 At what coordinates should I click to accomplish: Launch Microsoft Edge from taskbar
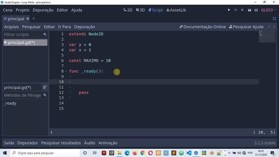(127, 153)
